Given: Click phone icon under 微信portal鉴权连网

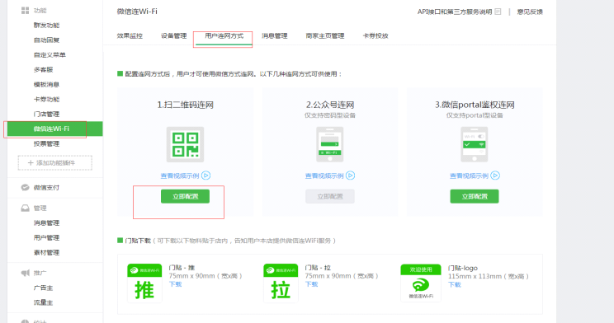Looking at the screenshot, I should (x=475, y=144).
